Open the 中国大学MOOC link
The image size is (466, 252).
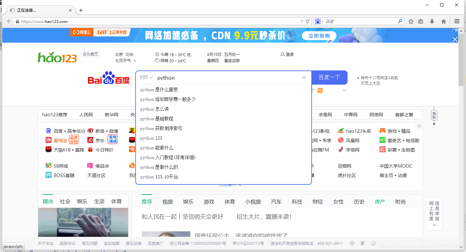[396, 166]
